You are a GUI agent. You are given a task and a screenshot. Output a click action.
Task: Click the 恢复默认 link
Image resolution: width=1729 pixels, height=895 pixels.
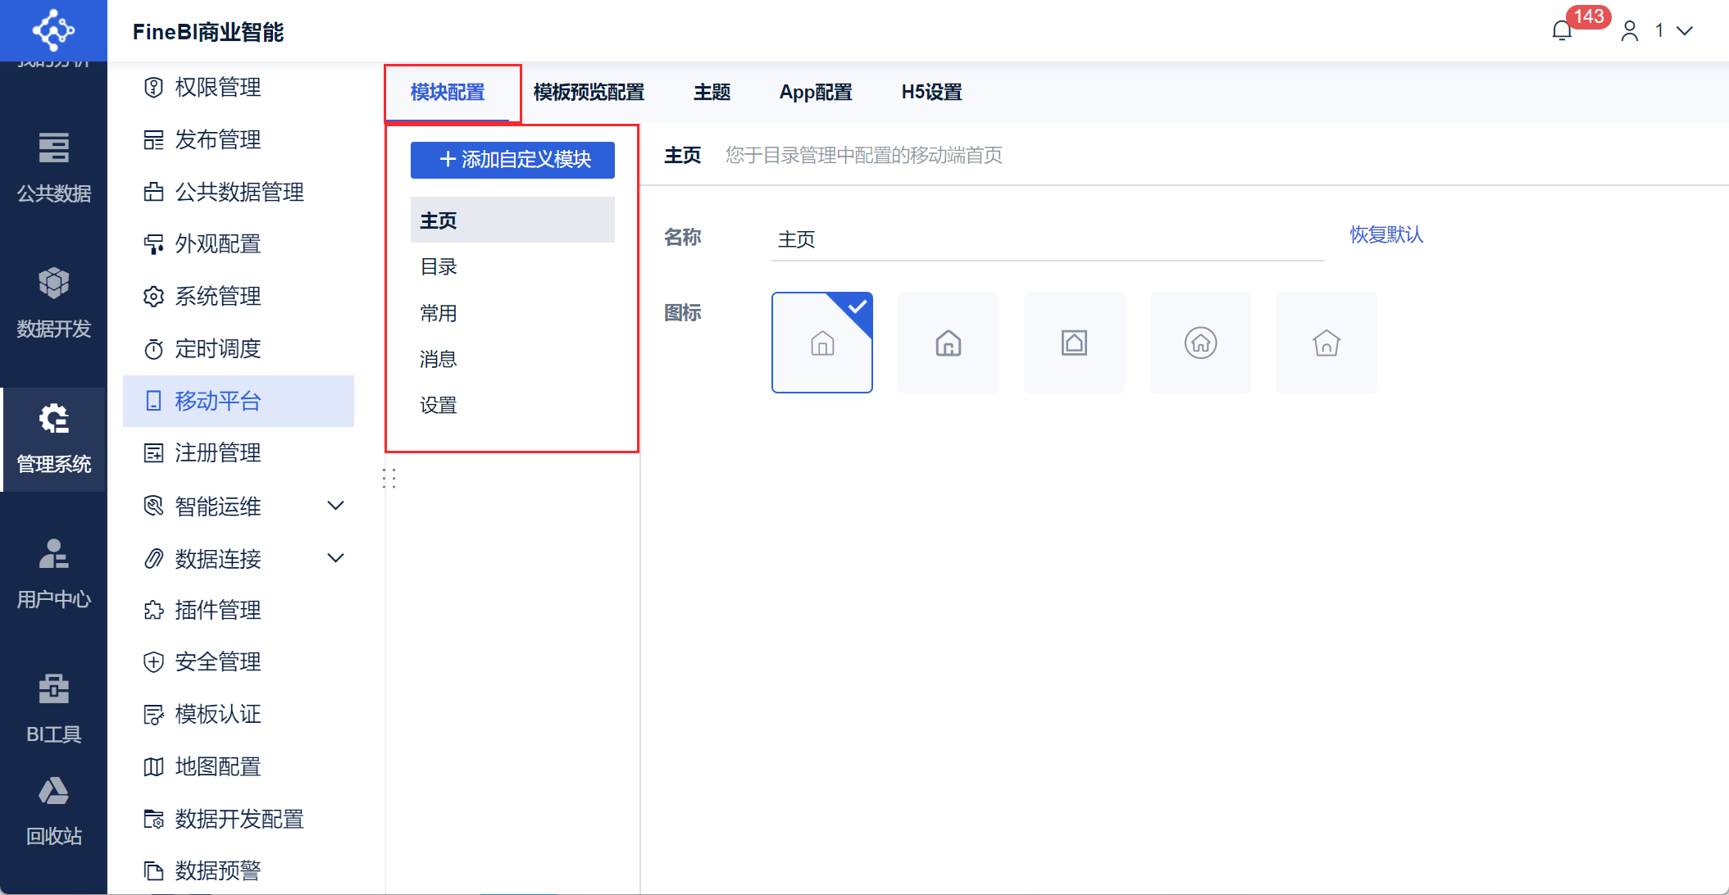coord(1385,234)
